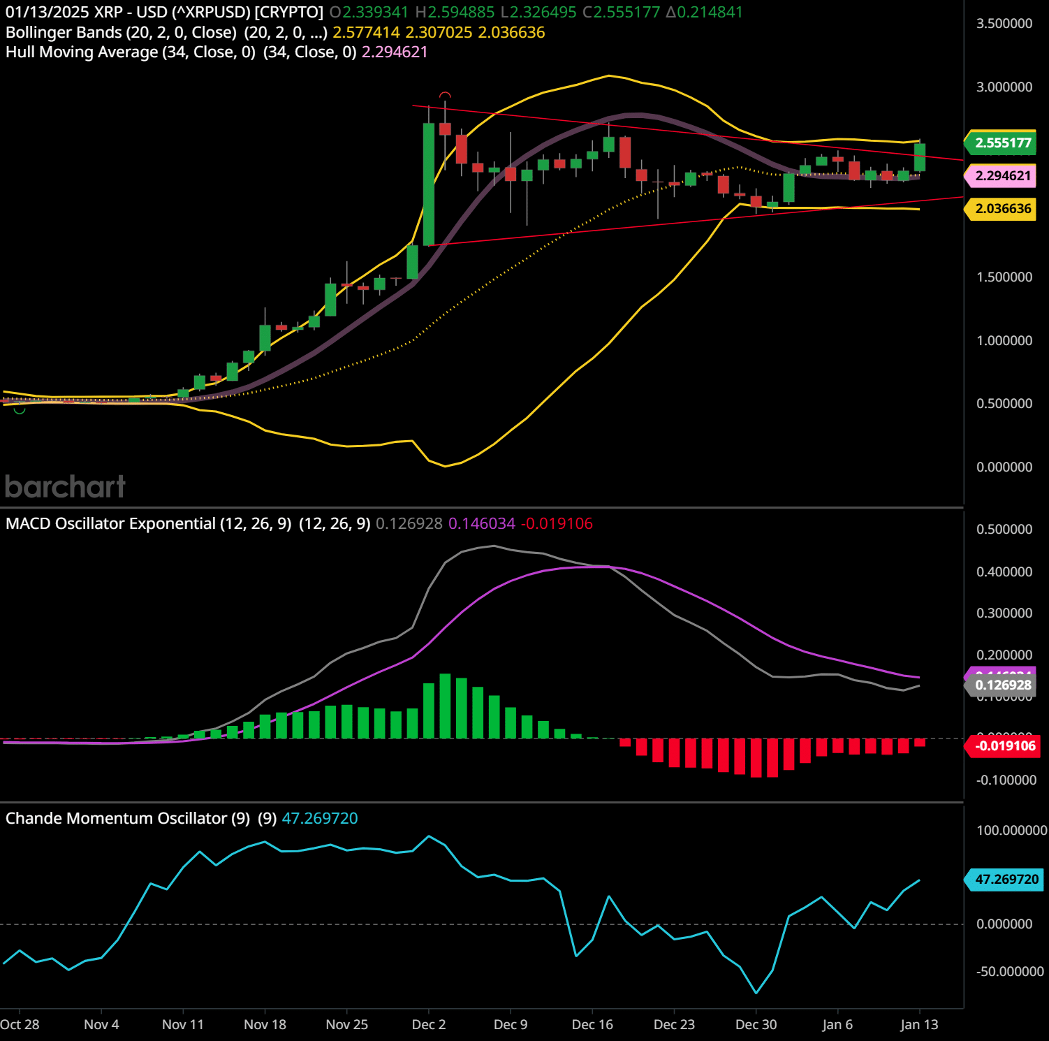Click the pink 2.294621 Hull average tag

(x=1002, y=176)
